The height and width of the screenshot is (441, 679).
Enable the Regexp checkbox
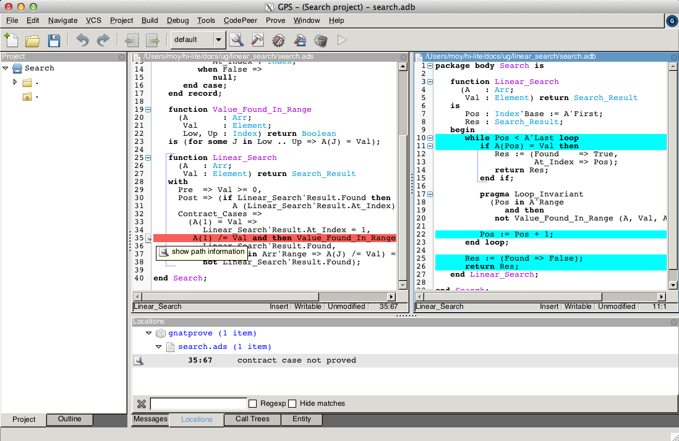point(253,403)
